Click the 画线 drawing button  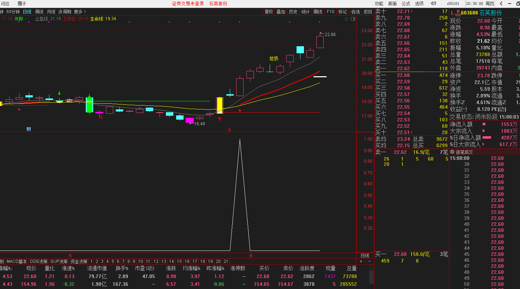click(318, 12)
